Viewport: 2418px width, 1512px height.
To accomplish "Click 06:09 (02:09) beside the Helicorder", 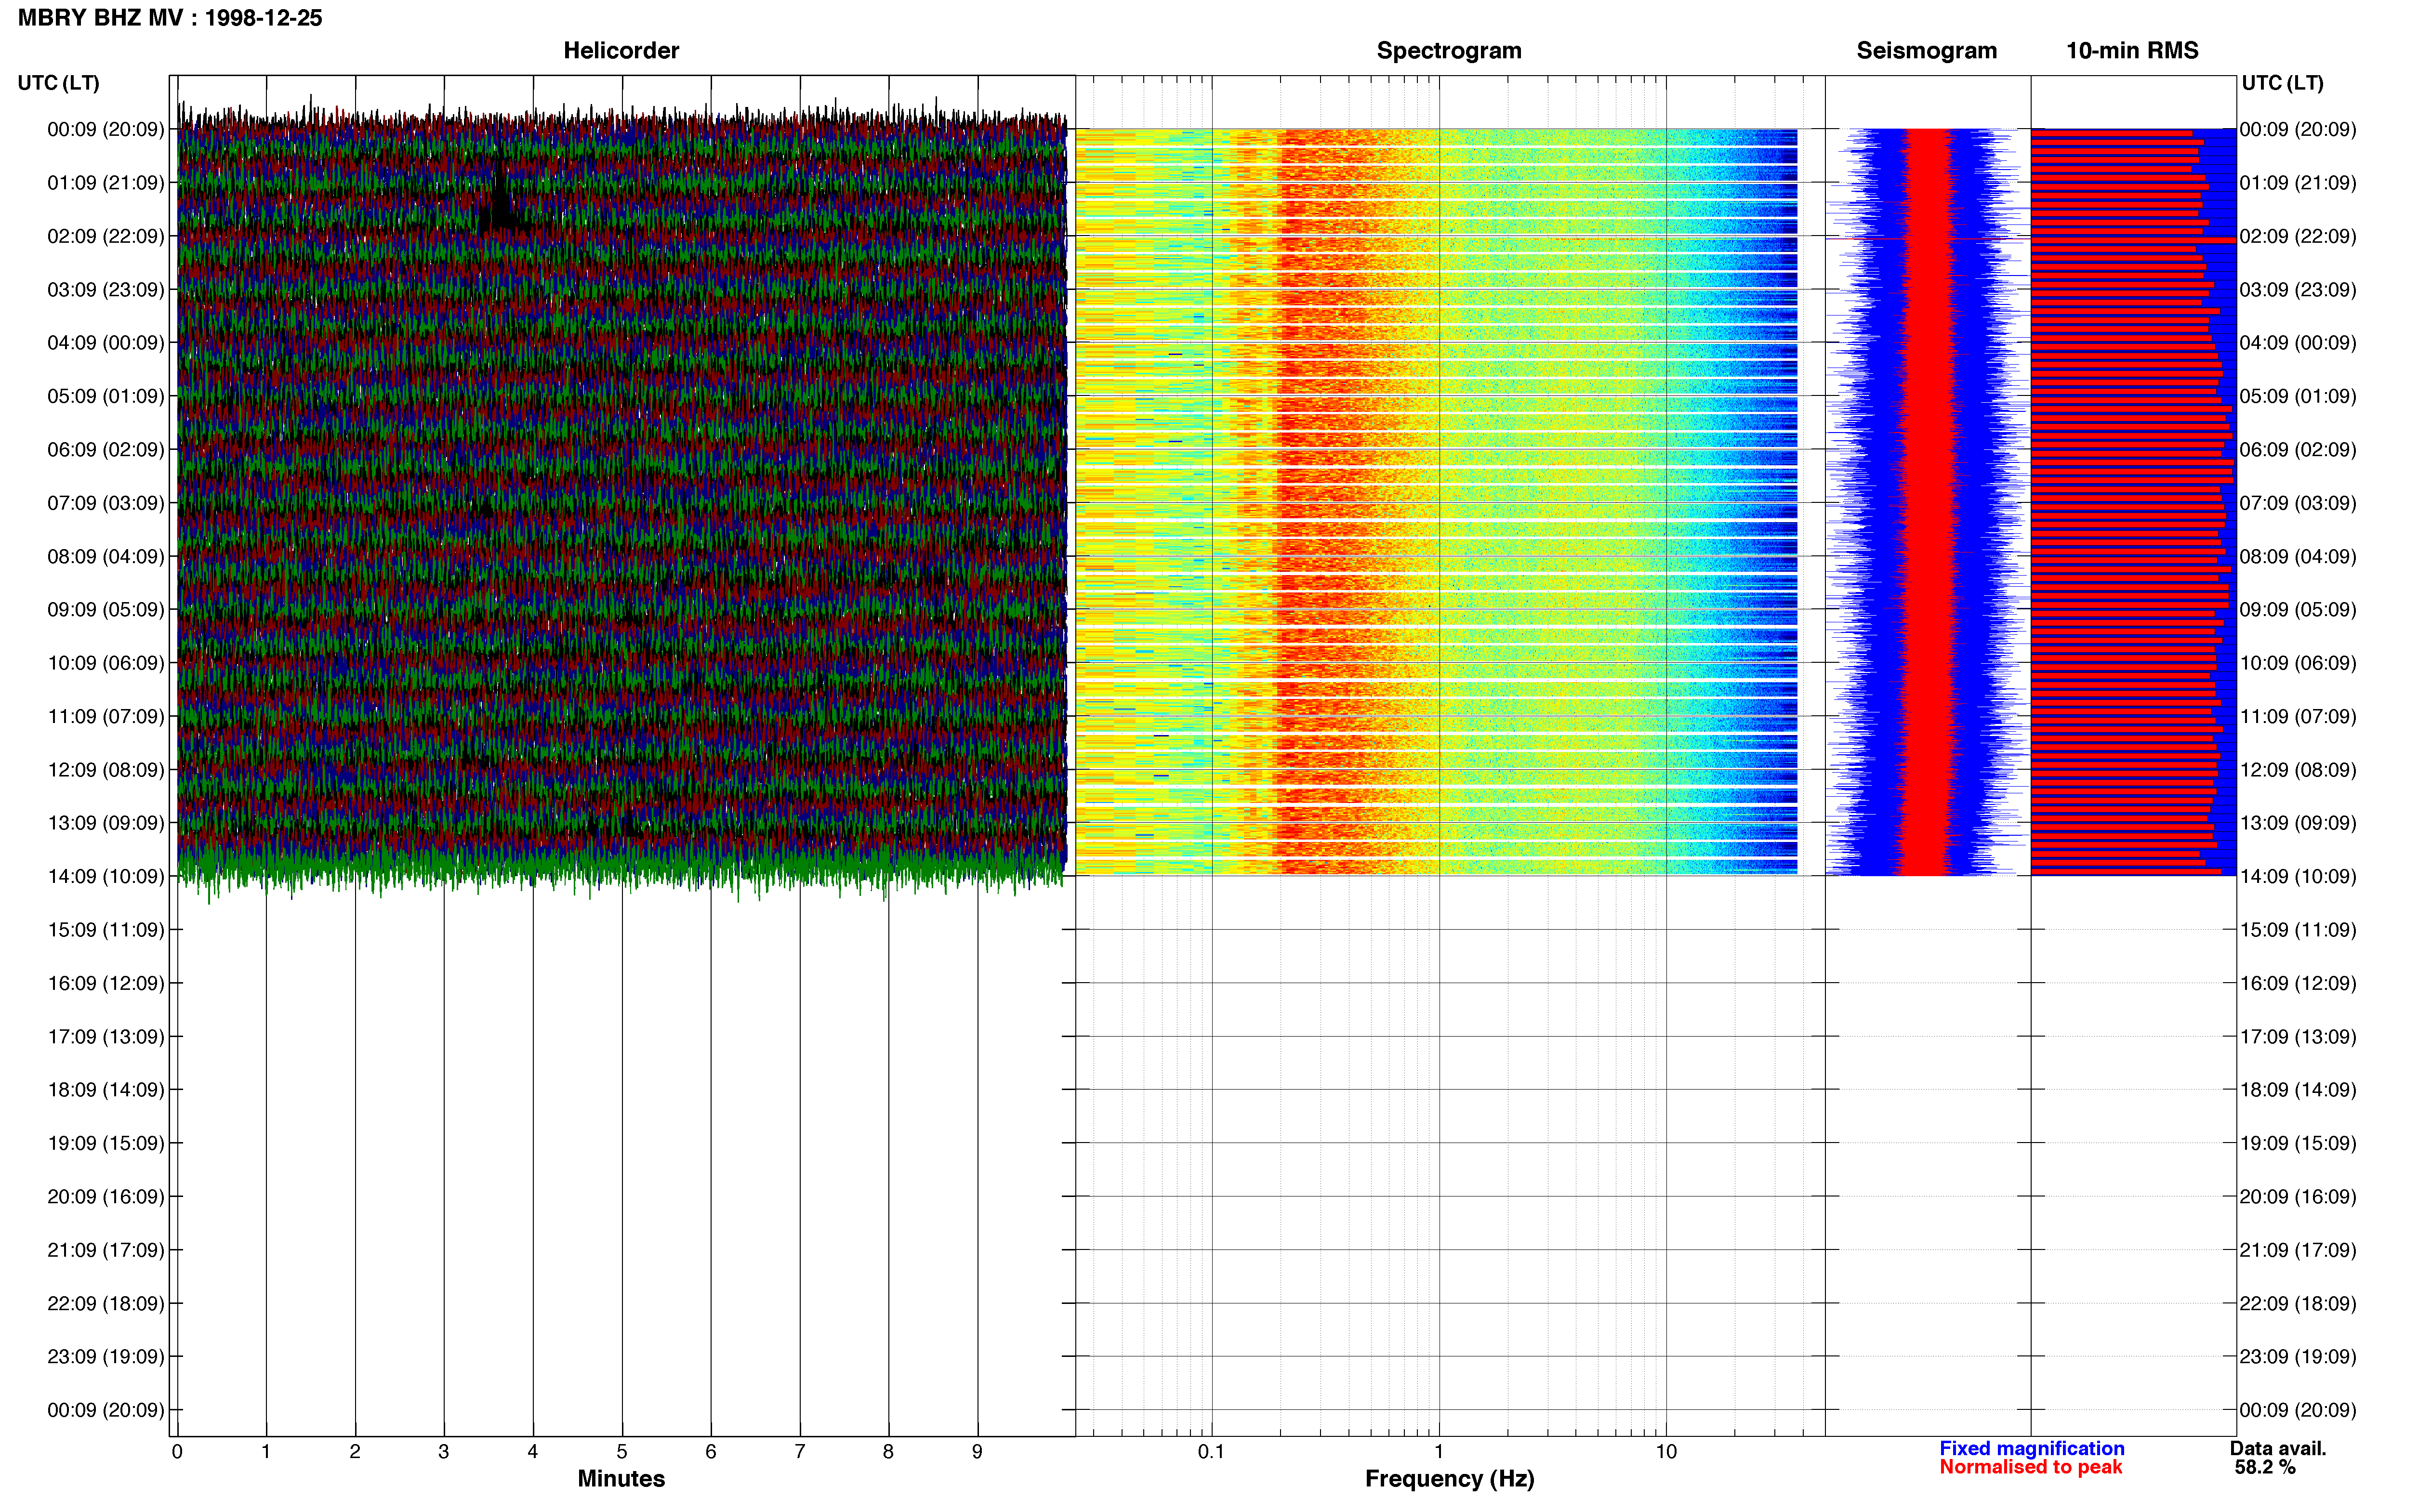I will 106,450.
